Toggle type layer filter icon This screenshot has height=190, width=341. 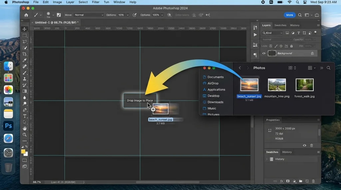(299, 33)
